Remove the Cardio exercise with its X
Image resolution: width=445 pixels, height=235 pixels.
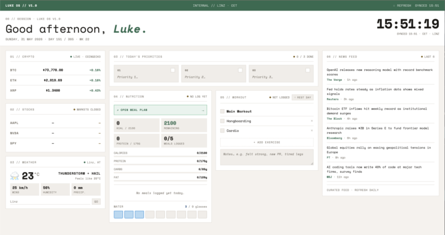tap(311, 131)
